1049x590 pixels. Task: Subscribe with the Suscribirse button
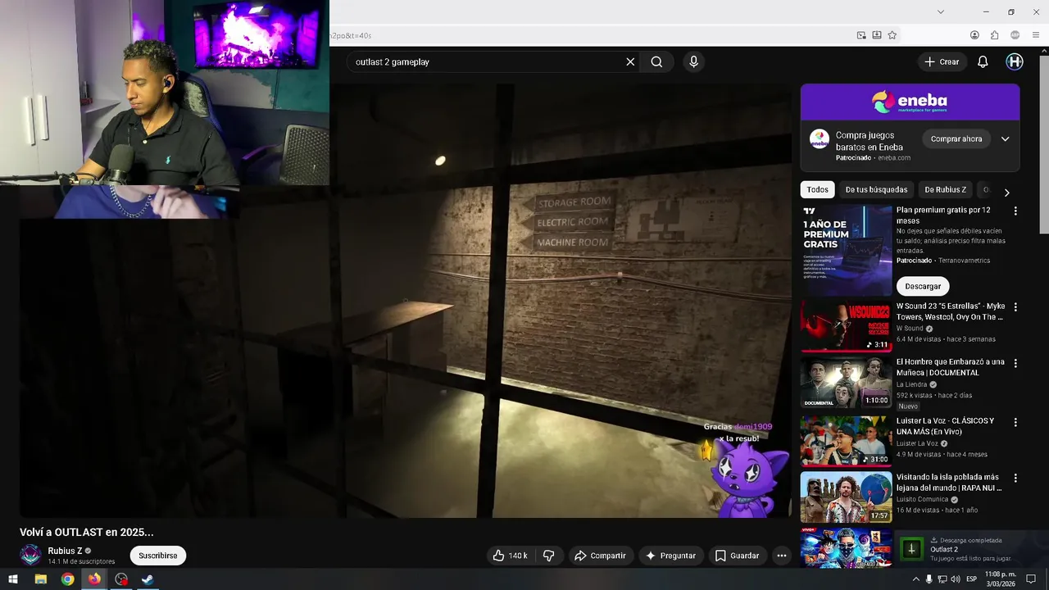158,556
